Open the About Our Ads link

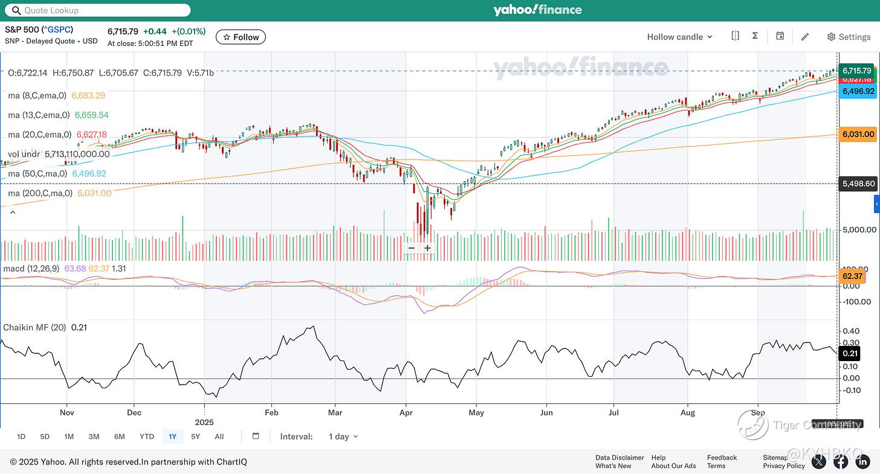coord(673,466)
